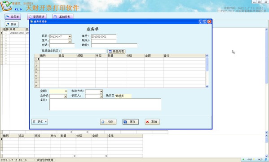Close the 业务单开单 dialog
The image size is (269, 162).
pos(209,21)
